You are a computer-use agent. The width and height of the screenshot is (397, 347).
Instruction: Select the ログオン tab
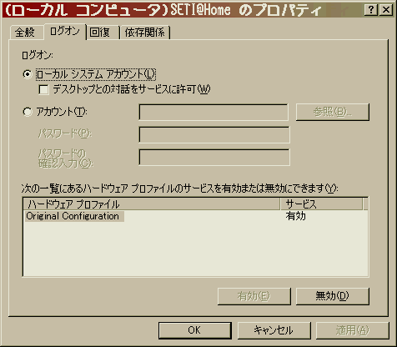[65, 31]
